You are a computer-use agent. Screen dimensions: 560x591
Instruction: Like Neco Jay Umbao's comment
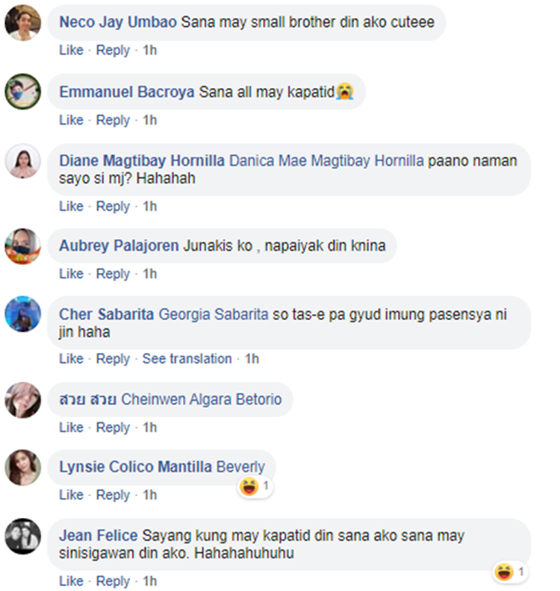click(x=71, y=50)
